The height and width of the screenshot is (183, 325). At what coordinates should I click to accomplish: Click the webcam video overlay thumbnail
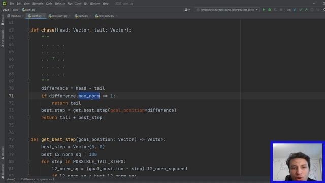(x=298, y=162)
